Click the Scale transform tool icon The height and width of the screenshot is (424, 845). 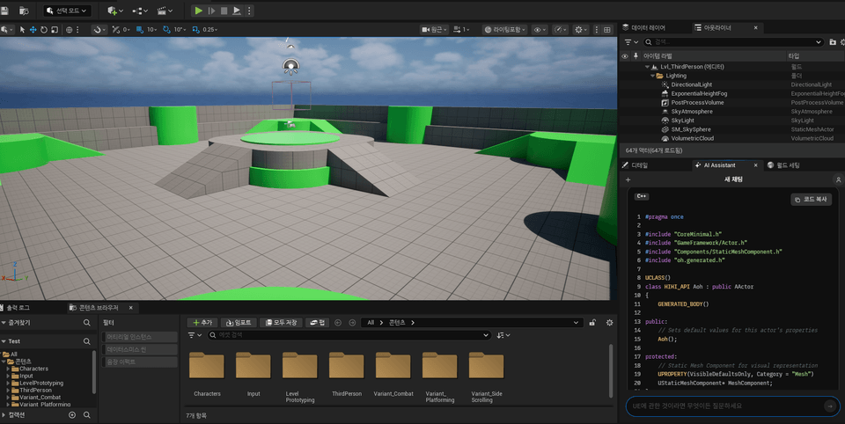(54, 29)
